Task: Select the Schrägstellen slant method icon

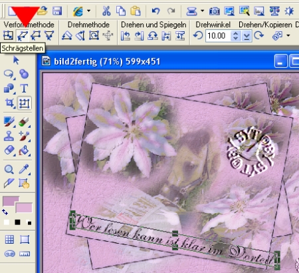Action: coord(23,36)
